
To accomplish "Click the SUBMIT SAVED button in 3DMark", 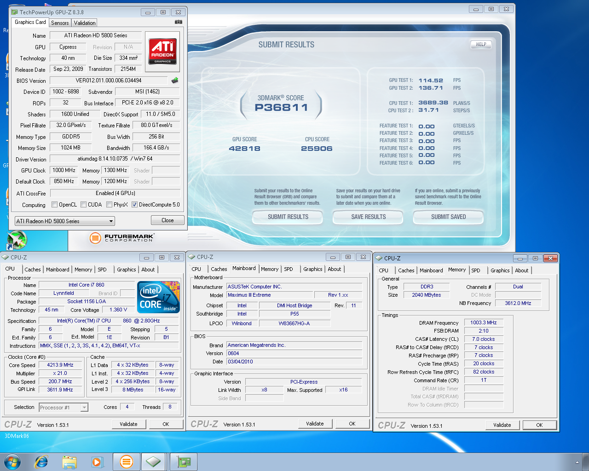I will click(x=449, y=217).
